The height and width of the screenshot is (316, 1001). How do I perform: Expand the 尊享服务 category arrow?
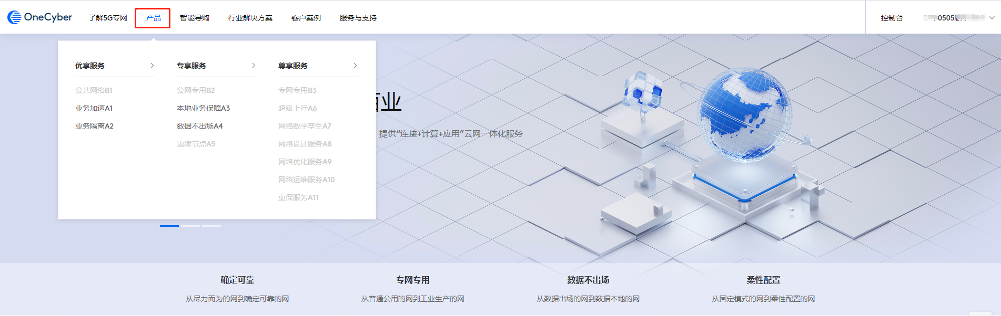[355, 66]
